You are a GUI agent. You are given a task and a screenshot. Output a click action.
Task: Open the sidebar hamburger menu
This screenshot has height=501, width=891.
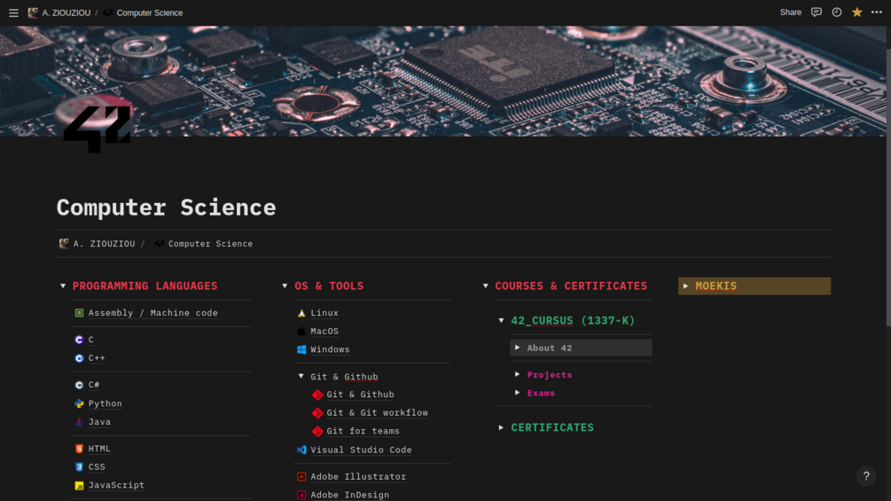pyautogui.click(x=13, y=13)
